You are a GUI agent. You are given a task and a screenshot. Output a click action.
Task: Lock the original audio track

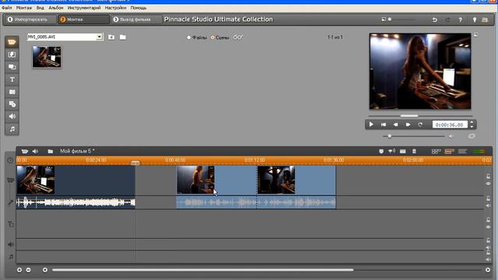click(x=488, y=199)
